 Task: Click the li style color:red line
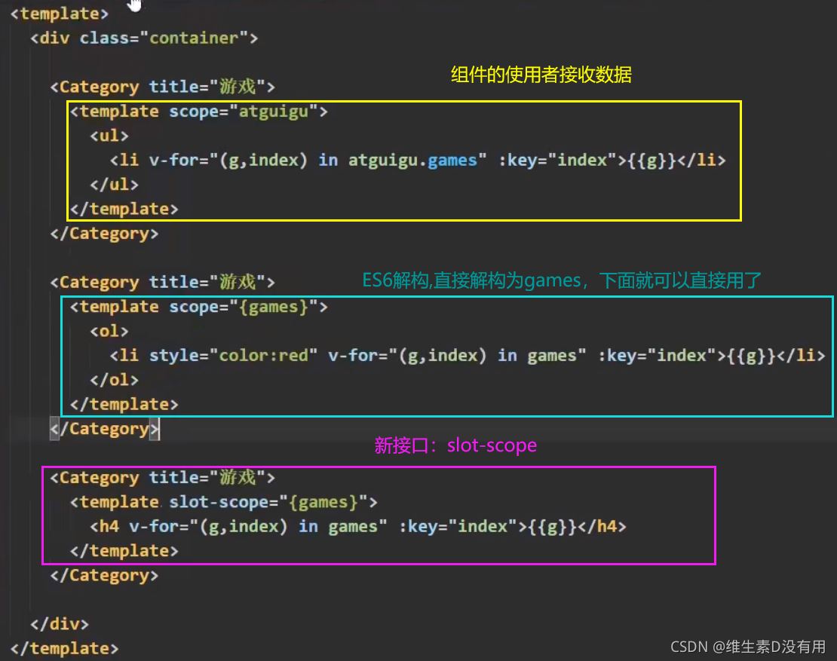[x=467, y=355]
